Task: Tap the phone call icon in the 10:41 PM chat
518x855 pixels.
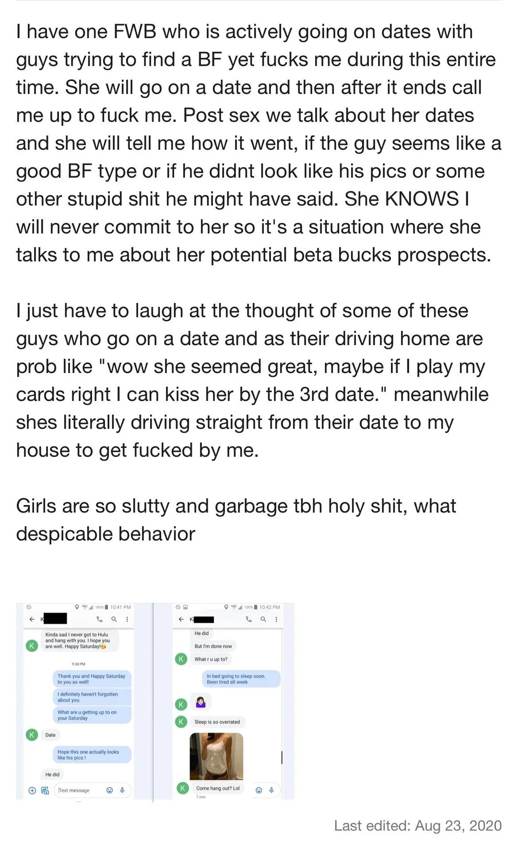Action: (x=99, y=619)
